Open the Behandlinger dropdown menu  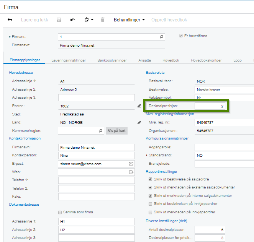129,20
